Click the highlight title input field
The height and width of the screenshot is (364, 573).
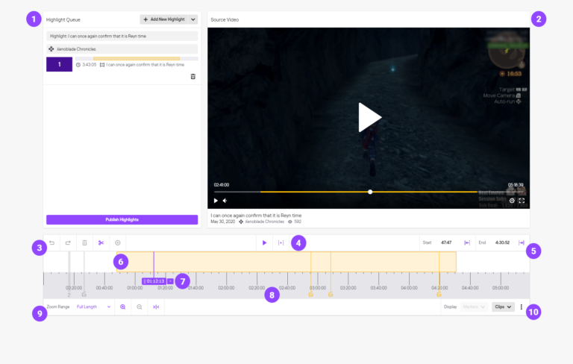122,37
